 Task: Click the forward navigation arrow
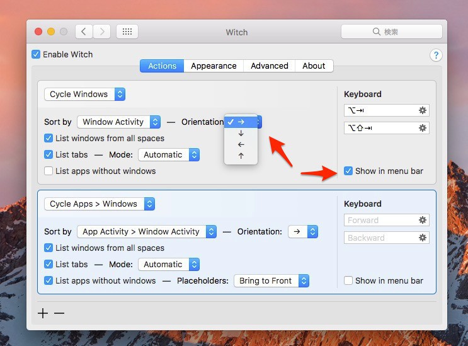pyautogui.click(x=102, y=32)
